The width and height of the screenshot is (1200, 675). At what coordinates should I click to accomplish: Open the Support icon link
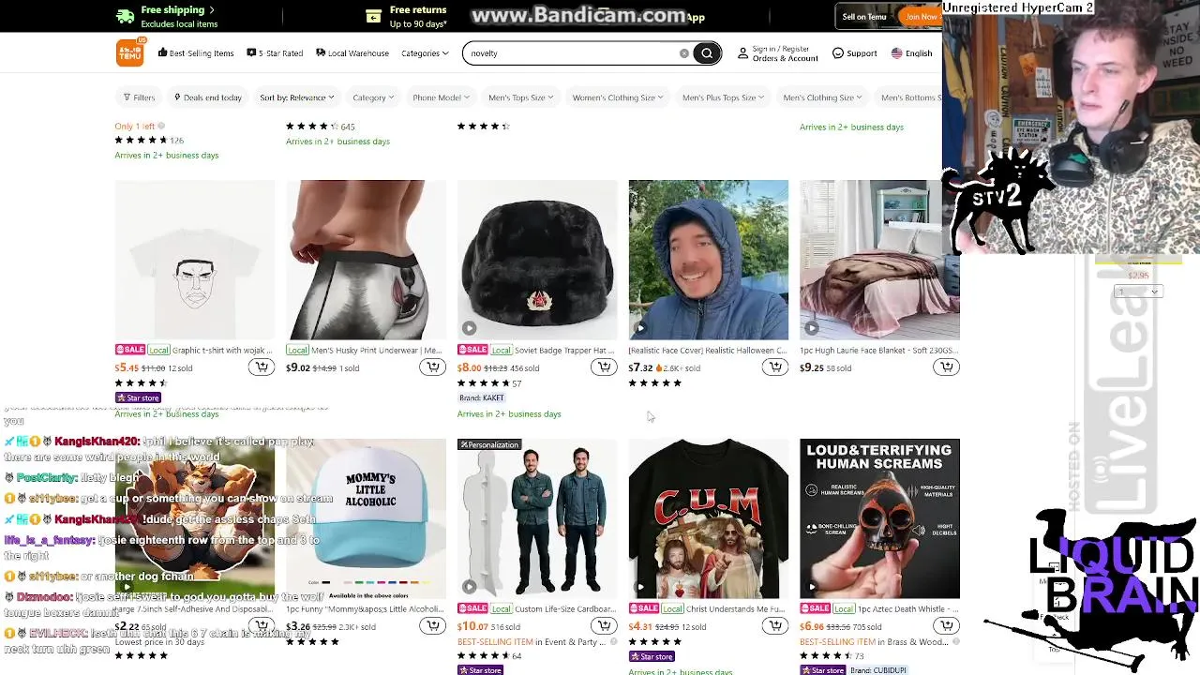pyautogui.click(x=855, y=53)
